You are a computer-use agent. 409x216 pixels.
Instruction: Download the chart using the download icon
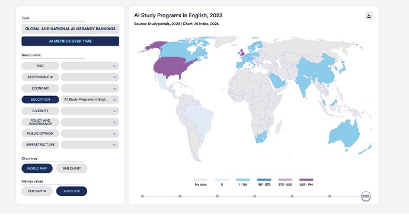pyautogui.click(x=369, y=15)
